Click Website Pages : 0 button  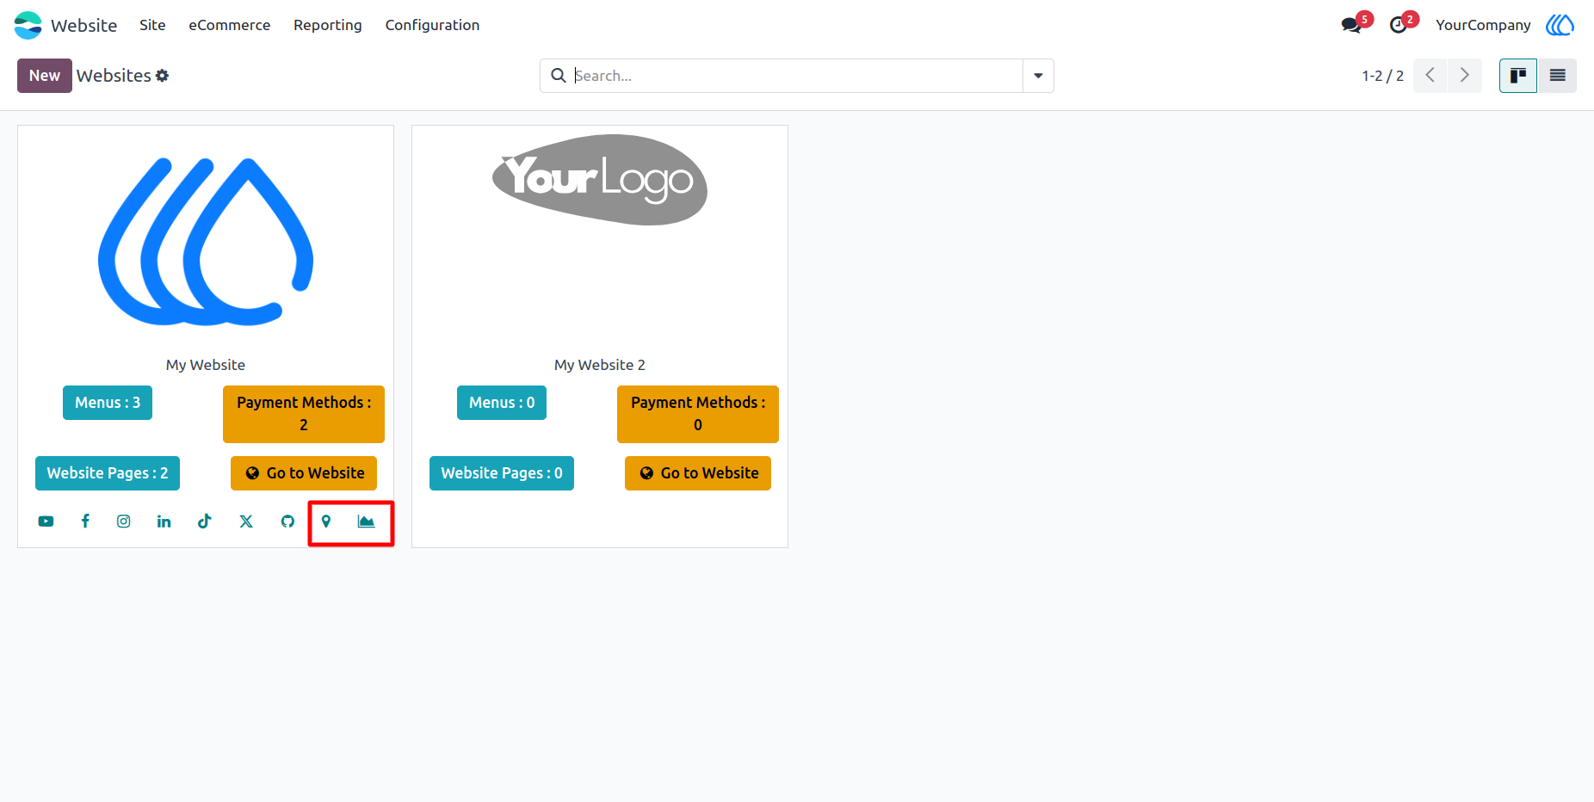click(x=502, y=473)
